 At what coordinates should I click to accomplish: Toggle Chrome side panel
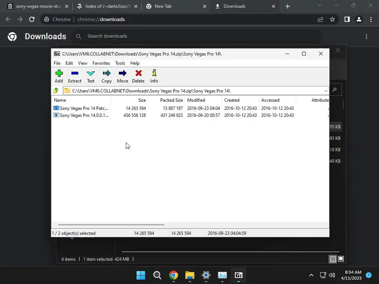click(x=347, y=19)
